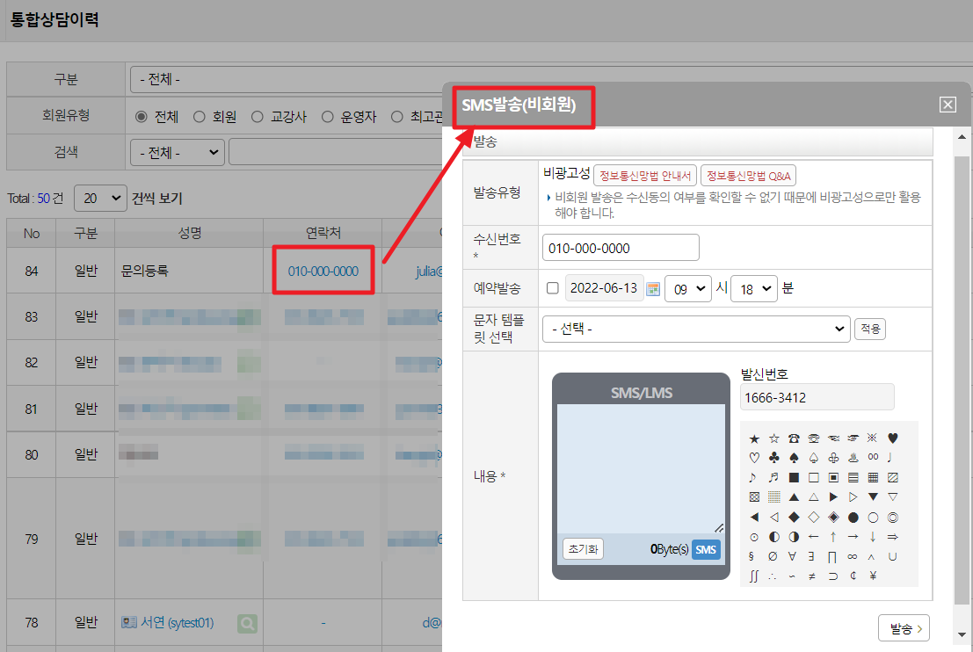The width and height of the screenshot is (973, 652).
Task: Open the 정보통신망법 안내서 link
Action: [x=645, y=175]
